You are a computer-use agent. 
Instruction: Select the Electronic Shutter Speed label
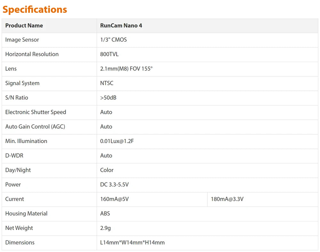36,112
